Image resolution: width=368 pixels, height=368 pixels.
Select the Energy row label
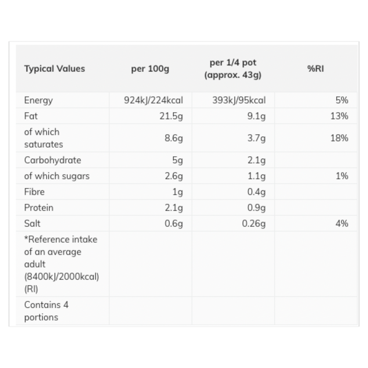pyautogui.click(x=38, y=100)
